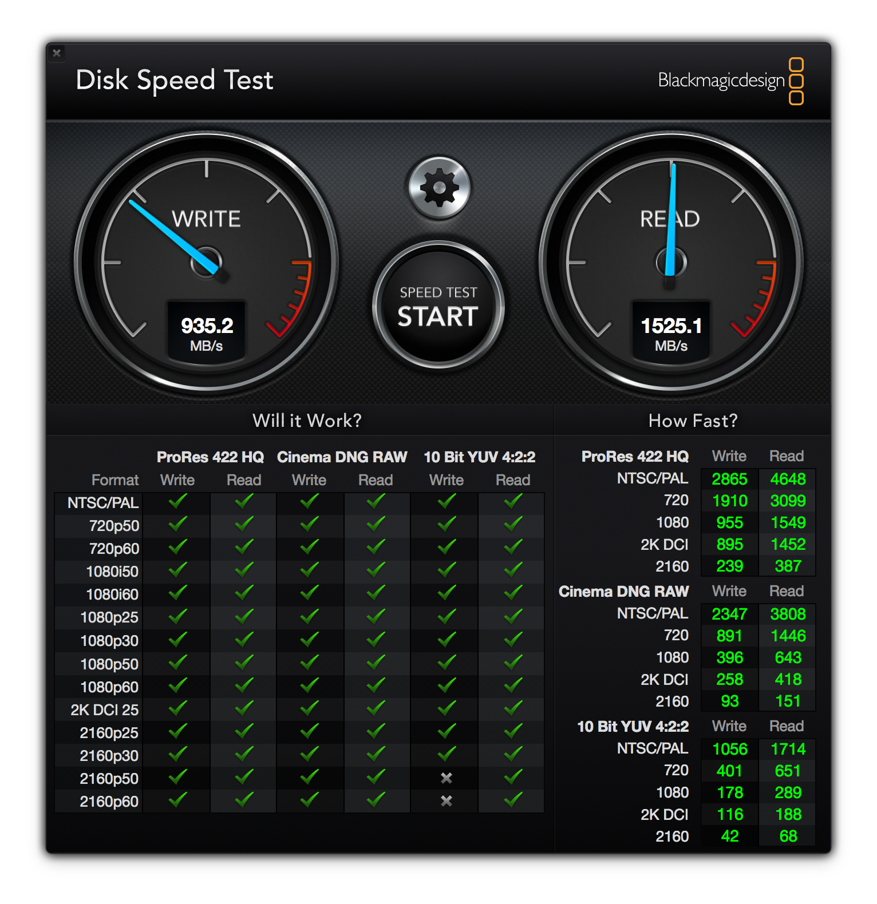The image size is (877, 904).
Task: Click Cinema DNG 2160 write value 93
Action: click(x=729, y=701)
